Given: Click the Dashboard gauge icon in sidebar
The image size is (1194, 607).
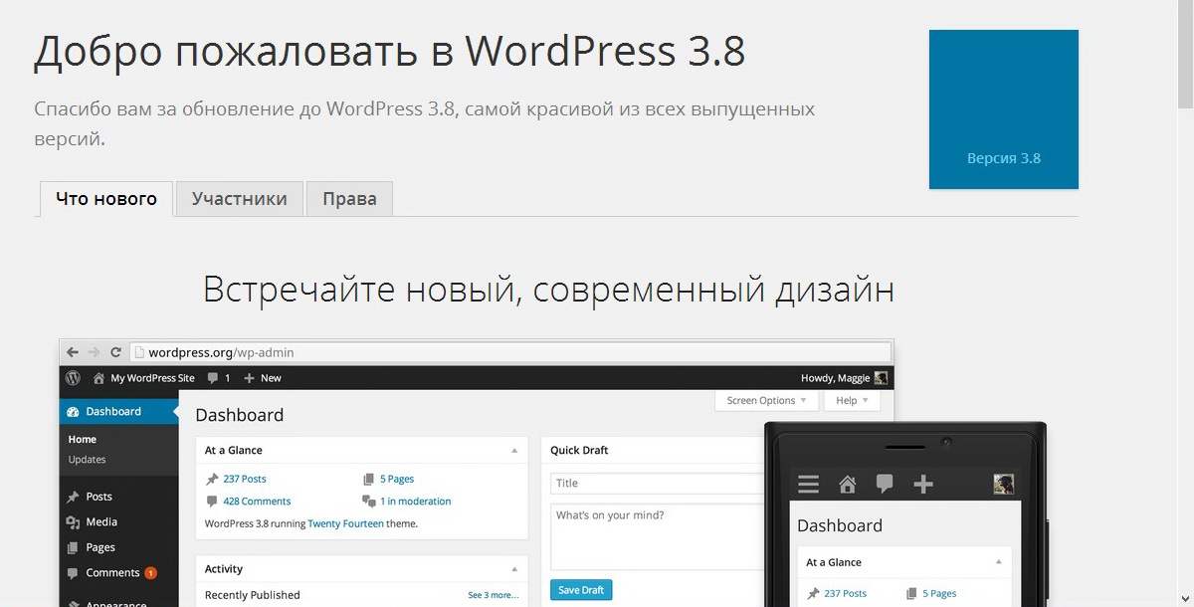Looking at the screenshot, I should [x=73, y=412].
